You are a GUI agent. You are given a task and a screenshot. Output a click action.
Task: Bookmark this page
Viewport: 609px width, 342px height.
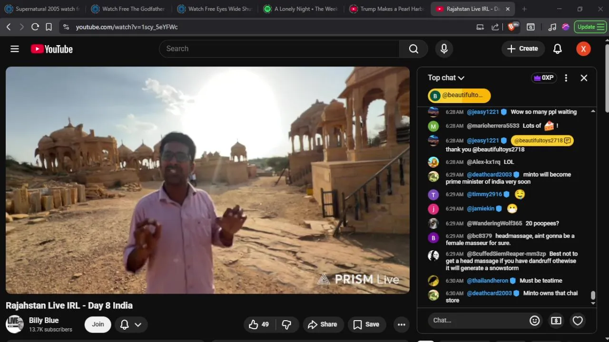click(x=49, y=27)
